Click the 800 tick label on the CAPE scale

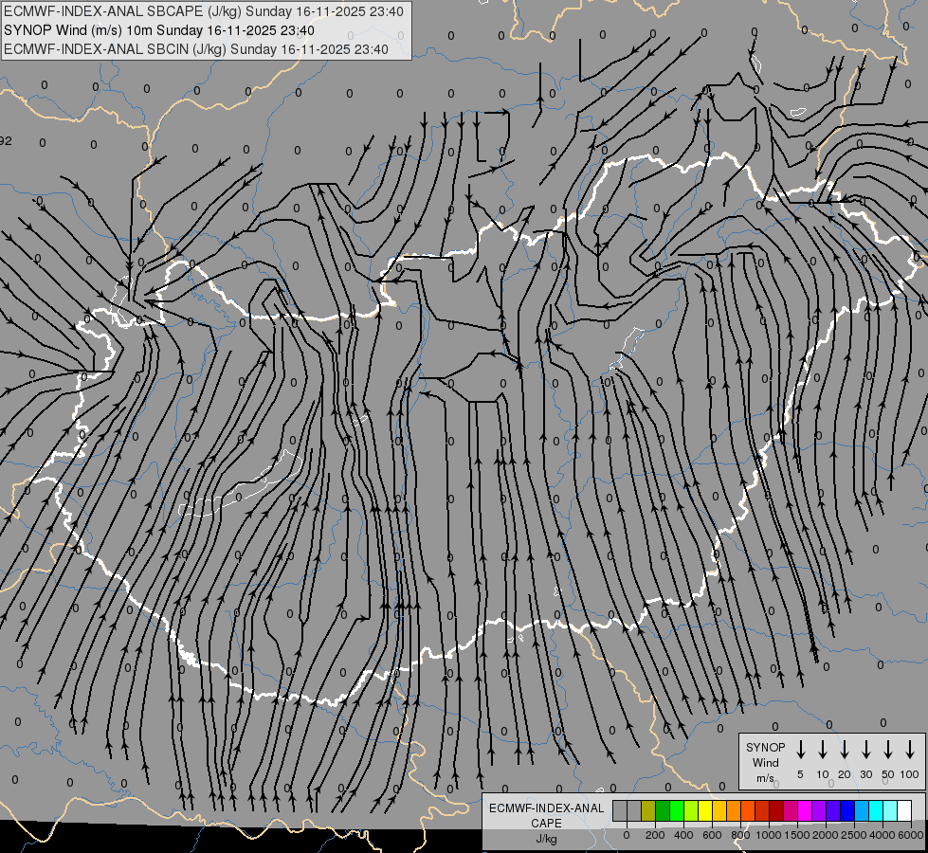[740, 835]
